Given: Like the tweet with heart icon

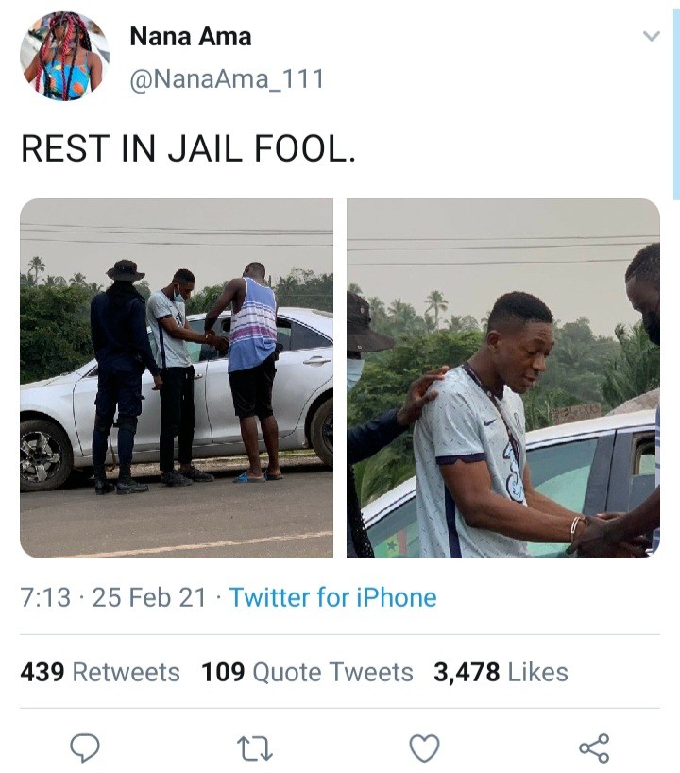Looking at the screenshot, I should pyautogui.click(x=425, y=747).
